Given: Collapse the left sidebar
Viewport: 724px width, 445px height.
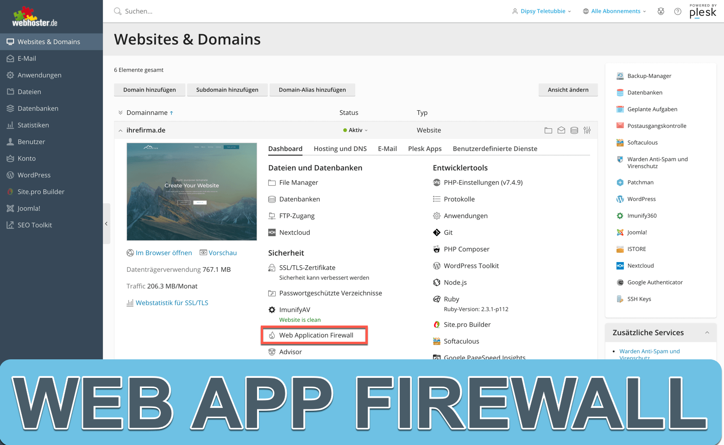Looking at the screenshot, I should (x=106, y=224).
